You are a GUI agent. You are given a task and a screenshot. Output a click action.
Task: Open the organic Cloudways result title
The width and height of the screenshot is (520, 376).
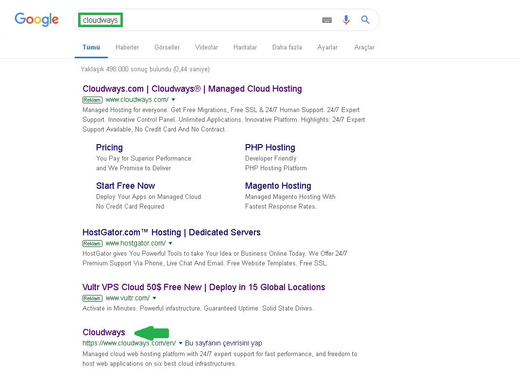(104, 332)
